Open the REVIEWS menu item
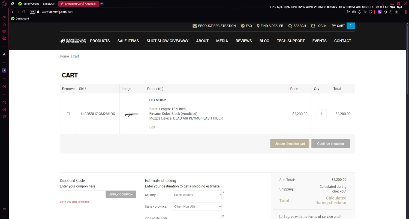Image resolution: width=409 pixels, height=219 pixels. coord(244,41)
